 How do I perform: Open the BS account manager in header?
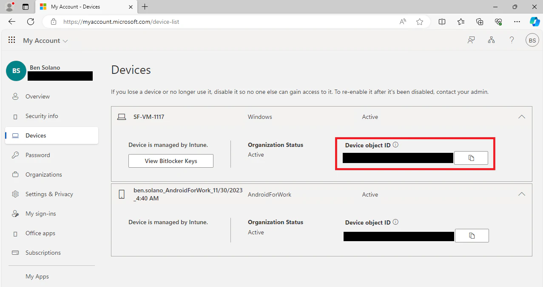tap(532, 40)
